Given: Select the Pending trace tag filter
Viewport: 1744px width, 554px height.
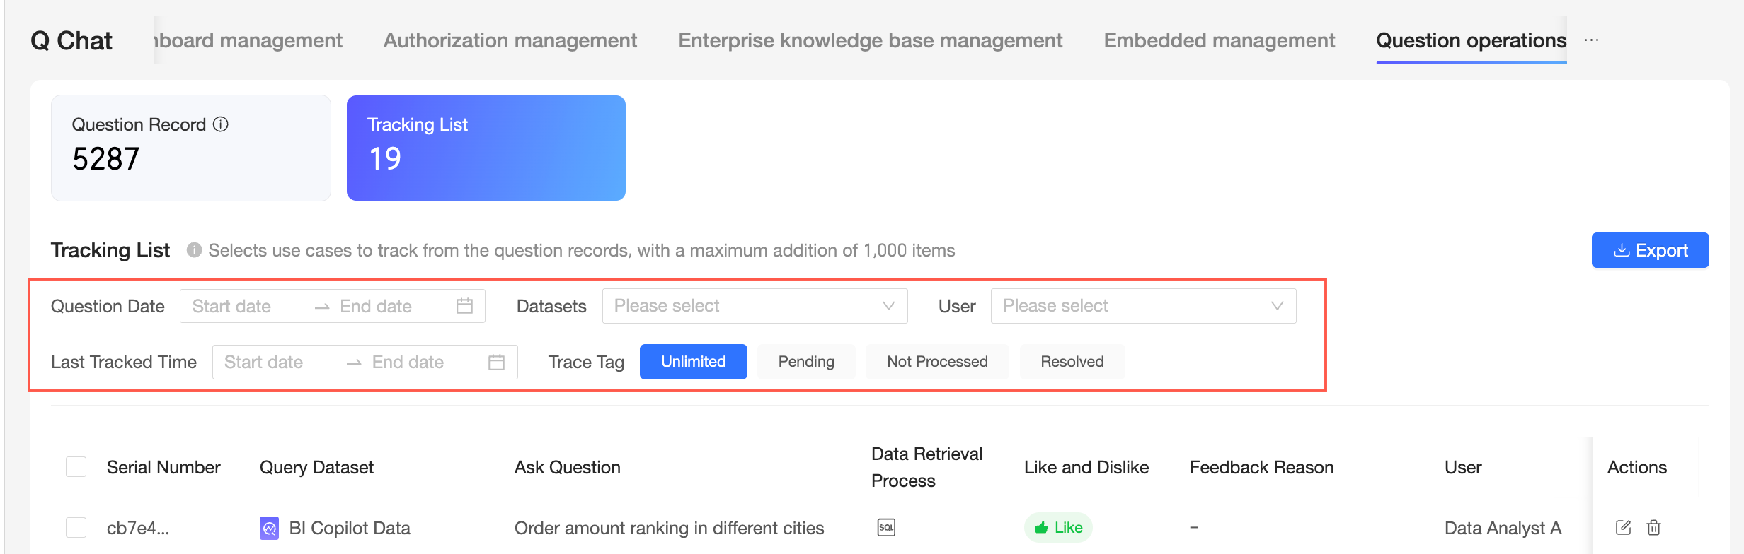Looking at the screenshot, I should (806, 362).
